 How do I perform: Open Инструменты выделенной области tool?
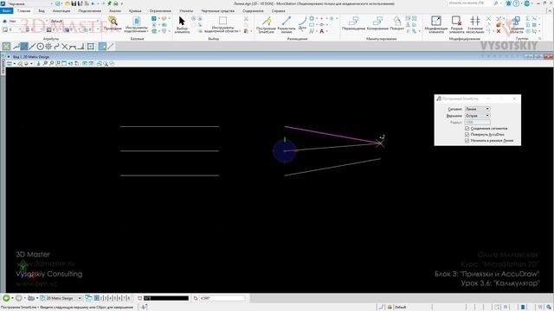coord(222,24)
